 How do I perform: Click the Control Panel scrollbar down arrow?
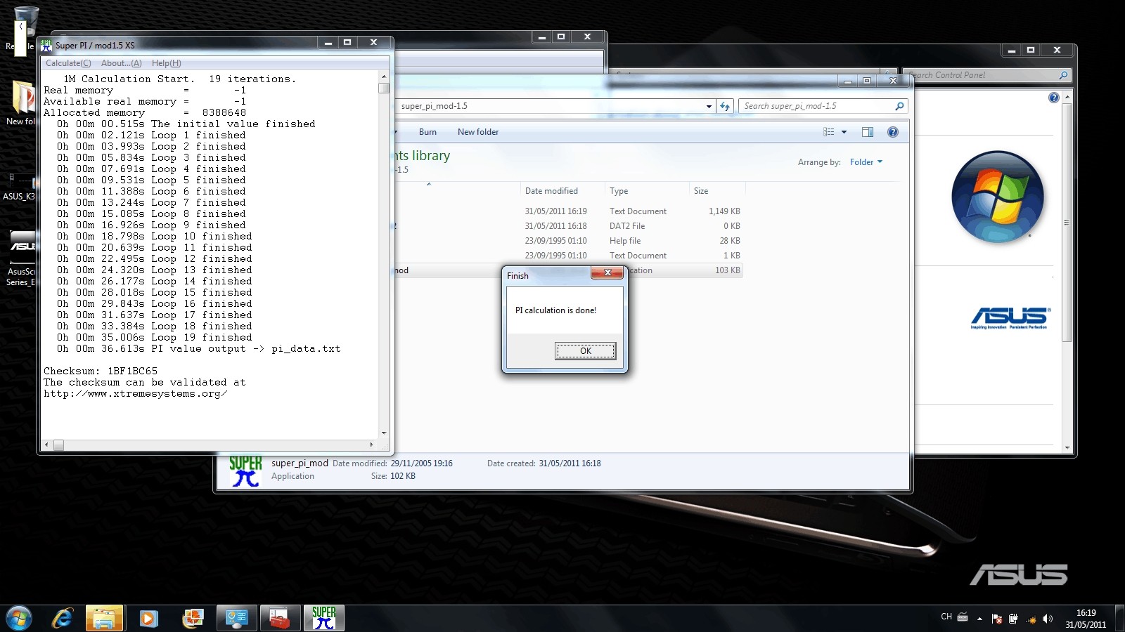(1067, 447)
